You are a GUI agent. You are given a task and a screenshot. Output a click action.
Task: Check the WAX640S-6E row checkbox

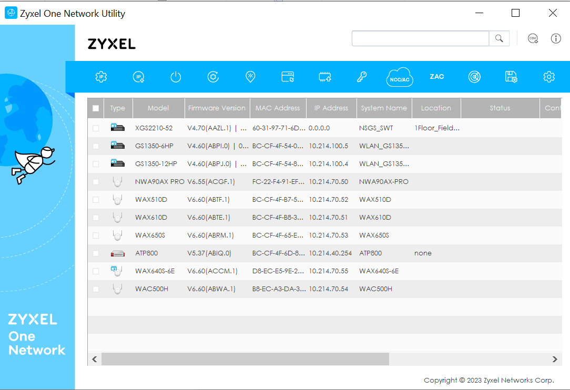(x=96, y=271)
